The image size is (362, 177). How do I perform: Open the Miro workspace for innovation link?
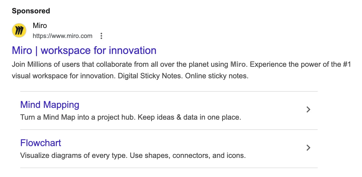click(84, 50)
